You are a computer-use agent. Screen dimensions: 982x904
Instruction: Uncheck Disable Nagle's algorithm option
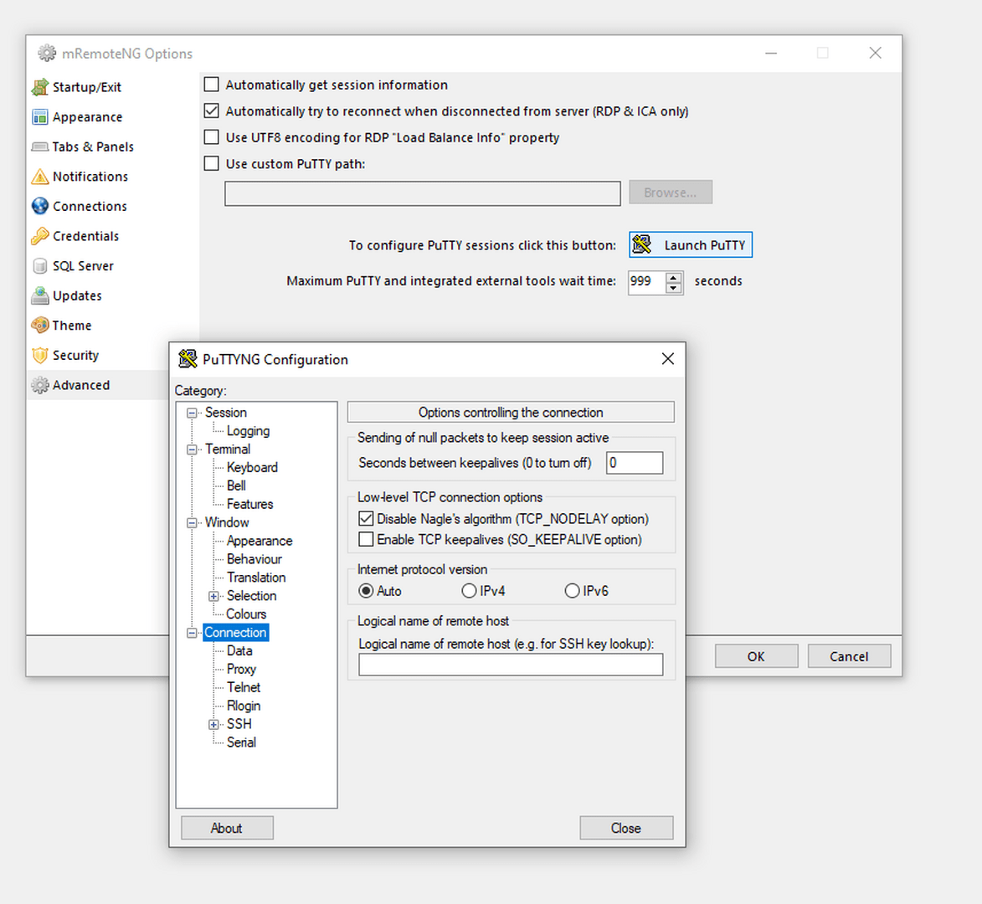click(366, 519)
